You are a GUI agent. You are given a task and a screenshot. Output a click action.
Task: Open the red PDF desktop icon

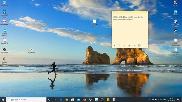(5, 22)
